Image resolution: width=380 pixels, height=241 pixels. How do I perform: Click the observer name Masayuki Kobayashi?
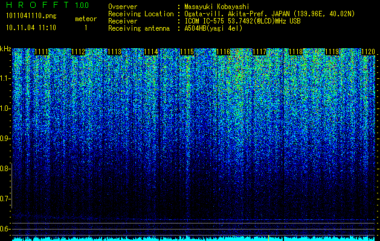[216, 7]
